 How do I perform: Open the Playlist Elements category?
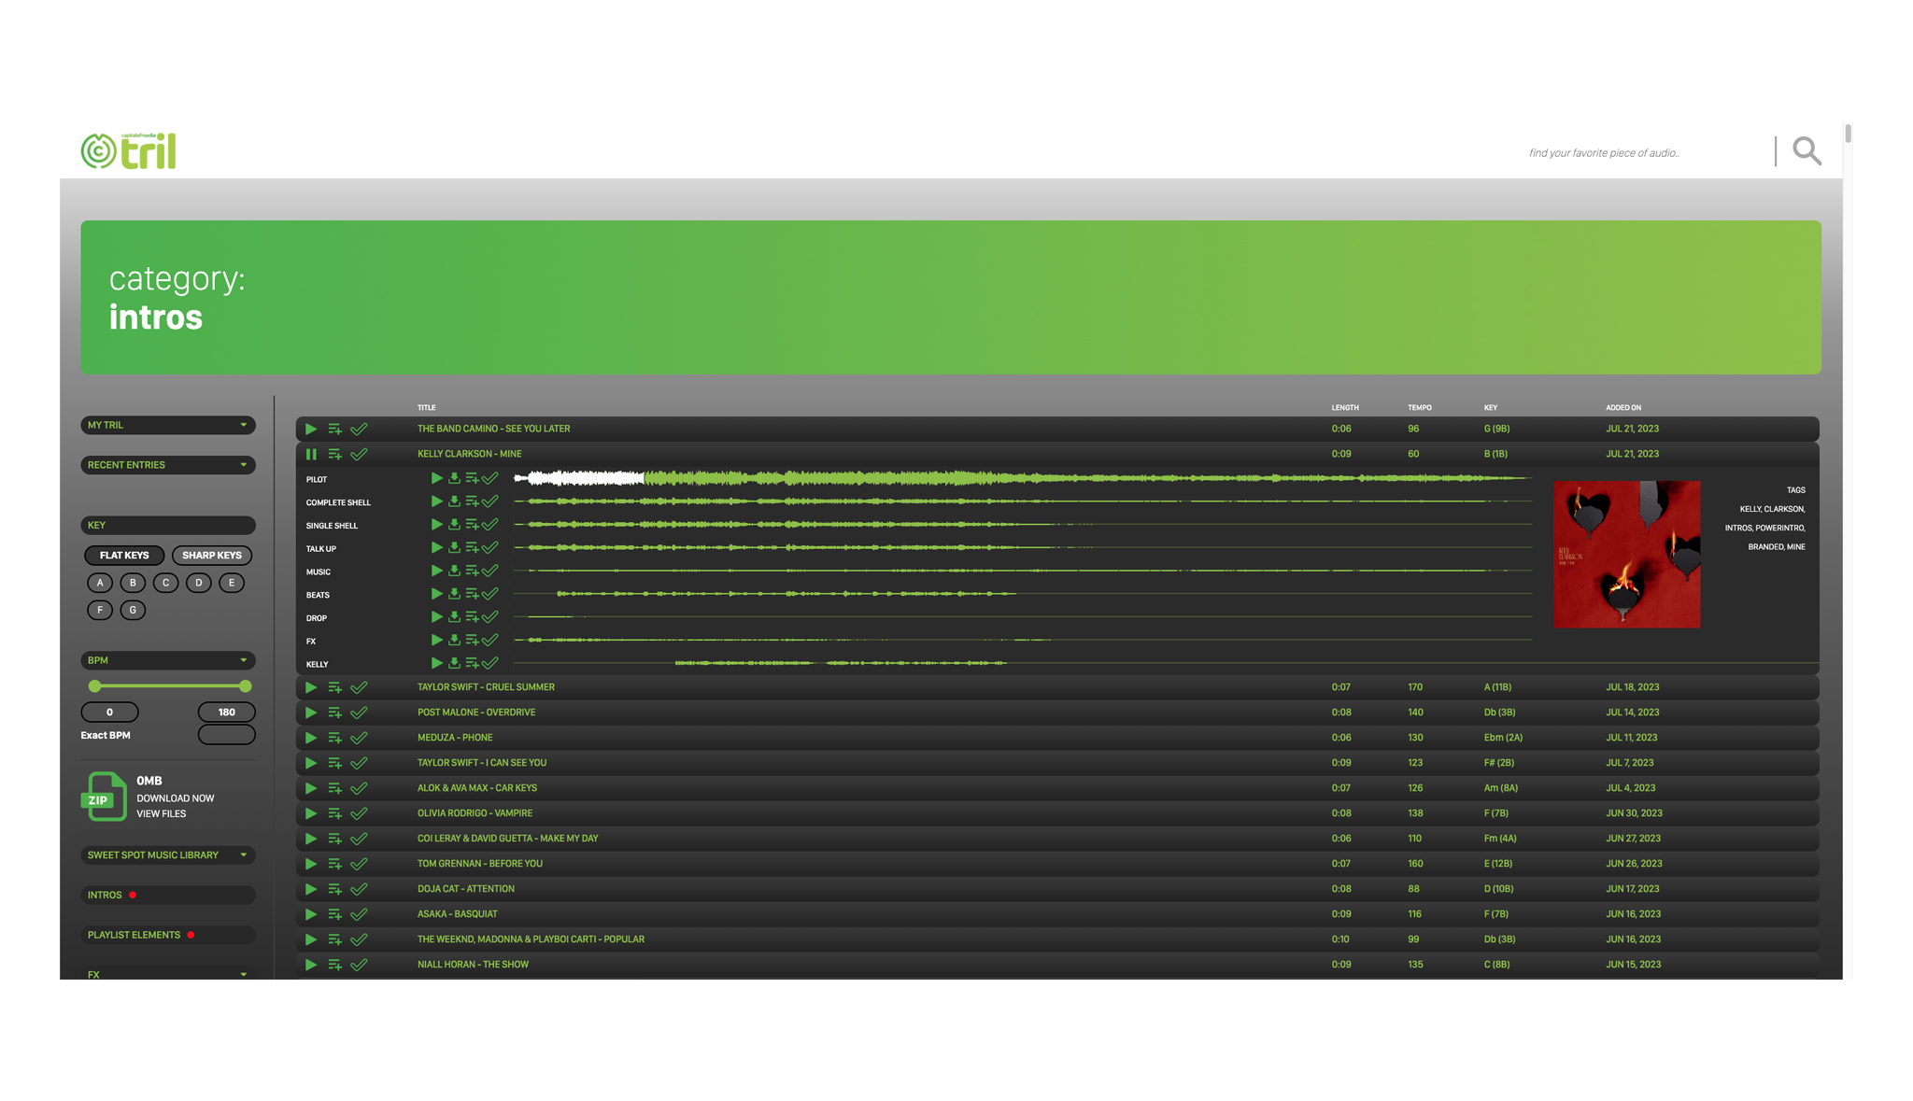coord(168,935)
